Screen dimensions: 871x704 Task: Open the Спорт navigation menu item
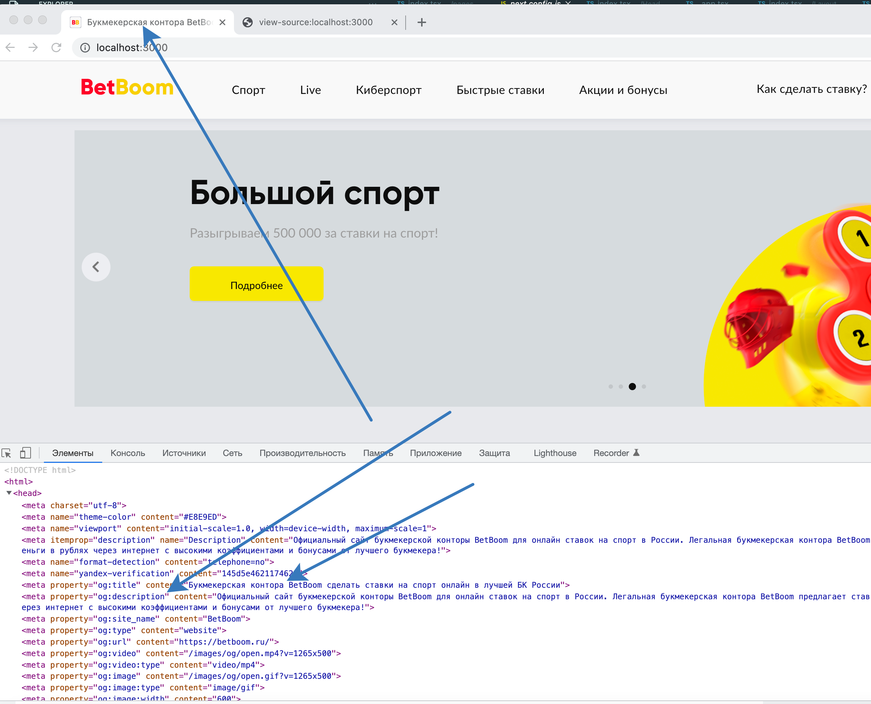tap(248, 90)
